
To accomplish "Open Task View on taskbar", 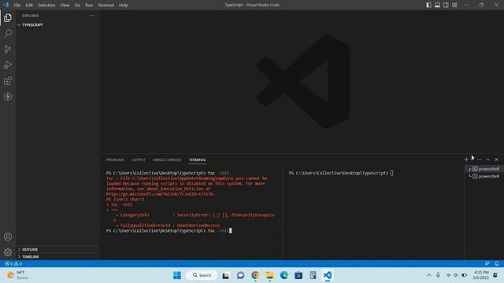I will (226, 275).
